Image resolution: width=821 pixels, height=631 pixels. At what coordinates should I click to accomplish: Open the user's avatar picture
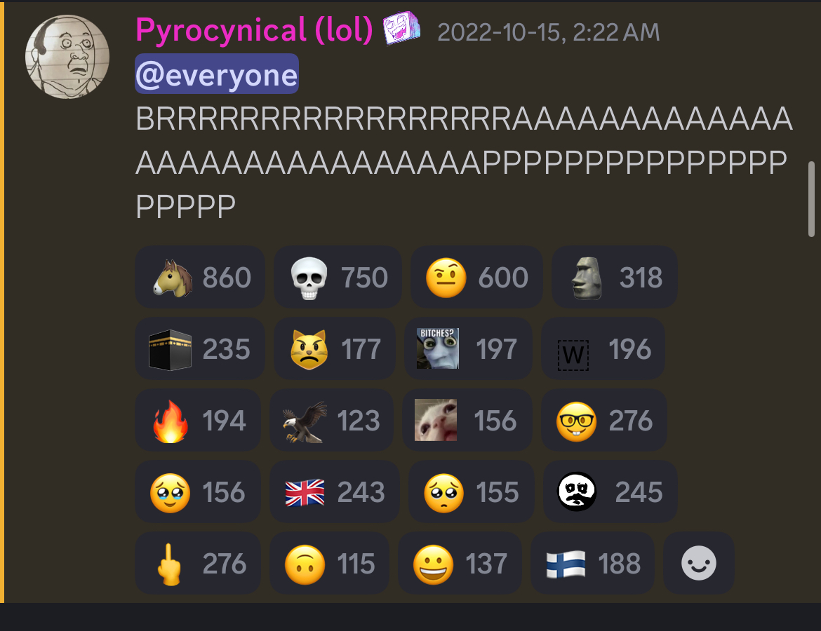tap(67, 57)
